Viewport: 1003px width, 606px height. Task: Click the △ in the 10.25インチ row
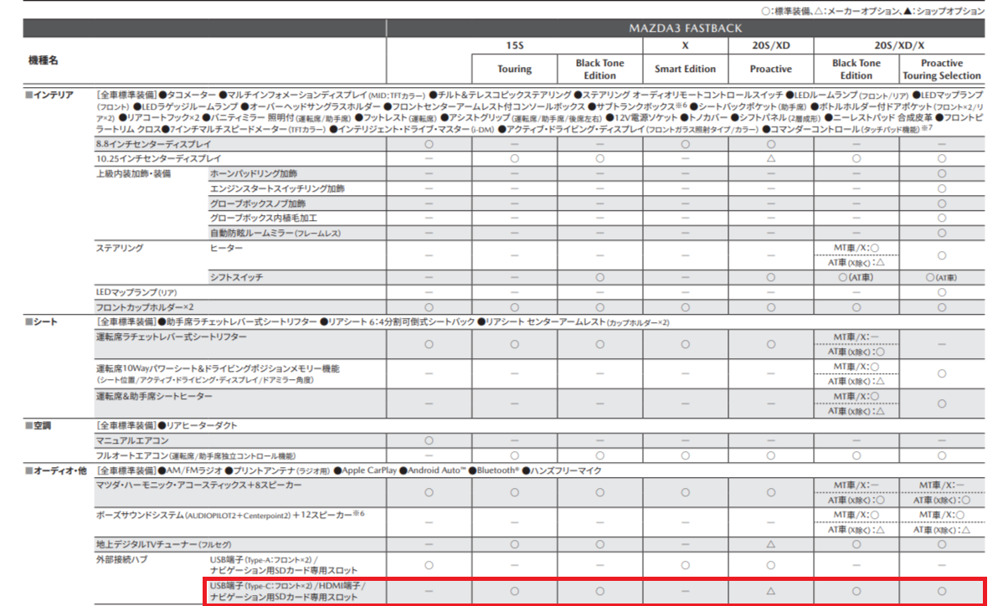pos(771,158)
